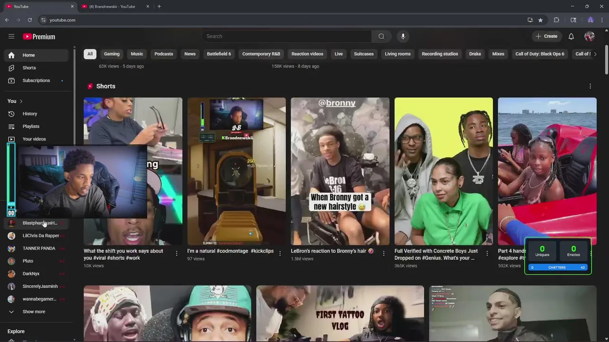Select the All filter chip

click(90, 54)
